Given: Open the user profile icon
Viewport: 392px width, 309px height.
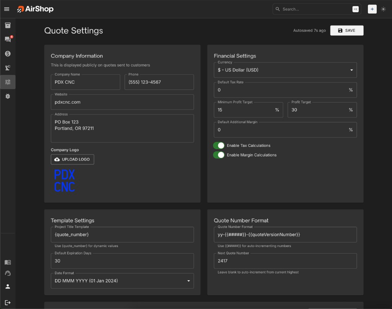Looking at the screenshot, I should click(x=7, y=286).
